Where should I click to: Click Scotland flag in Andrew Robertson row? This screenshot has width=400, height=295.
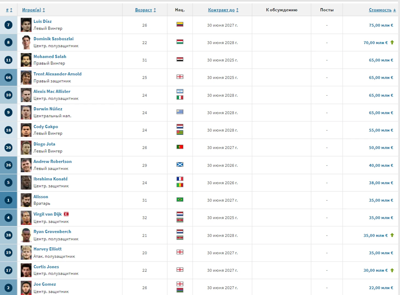[180, 165]
